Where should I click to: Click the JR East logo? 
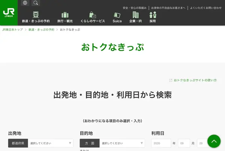[x=9, y=13]
